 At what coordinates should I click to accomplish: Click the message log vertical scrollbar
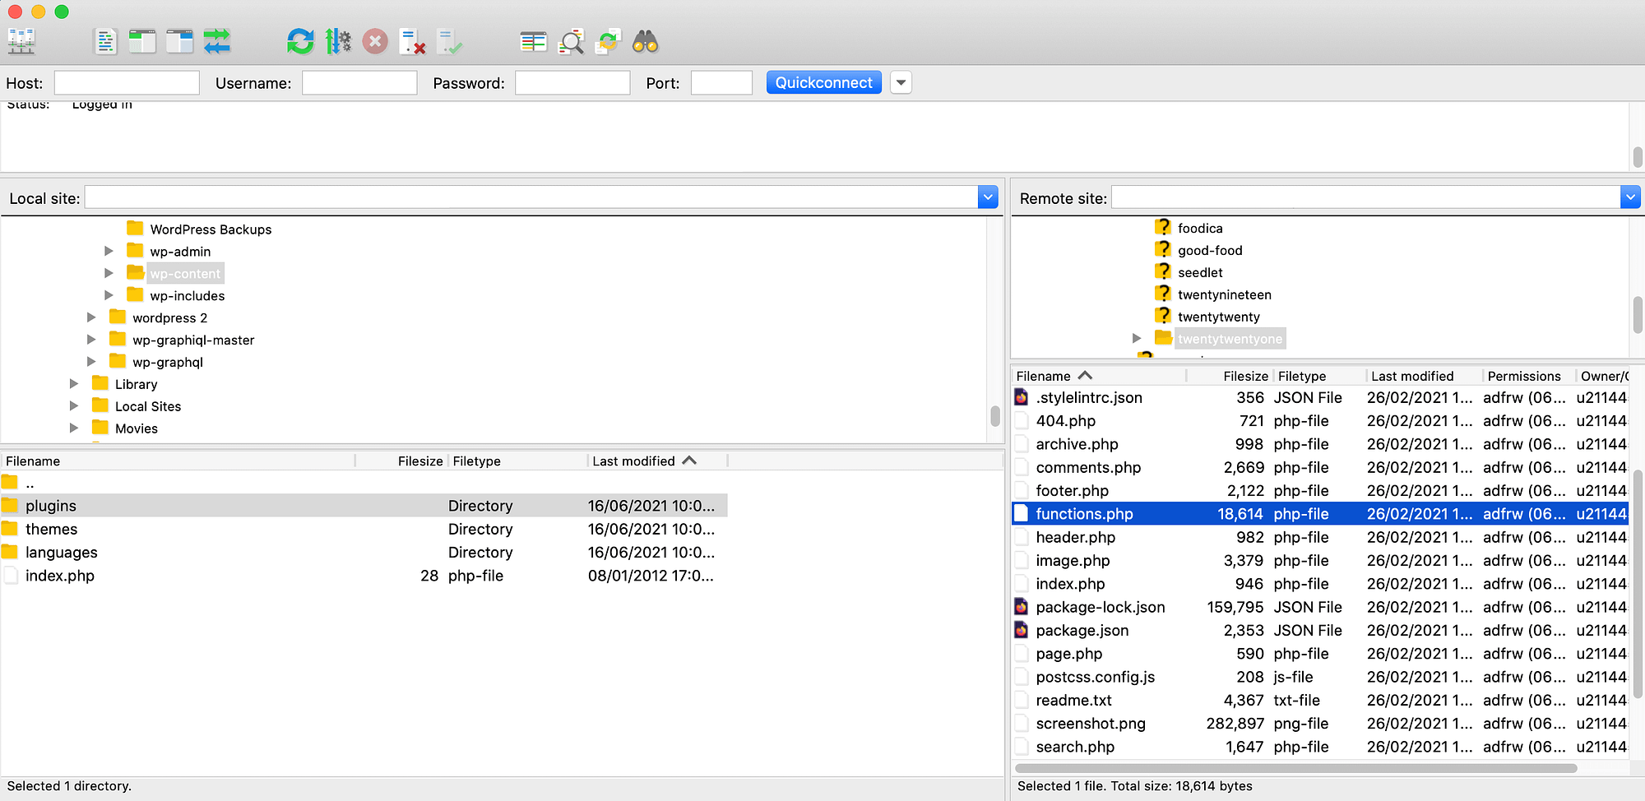coord(1638,156)
